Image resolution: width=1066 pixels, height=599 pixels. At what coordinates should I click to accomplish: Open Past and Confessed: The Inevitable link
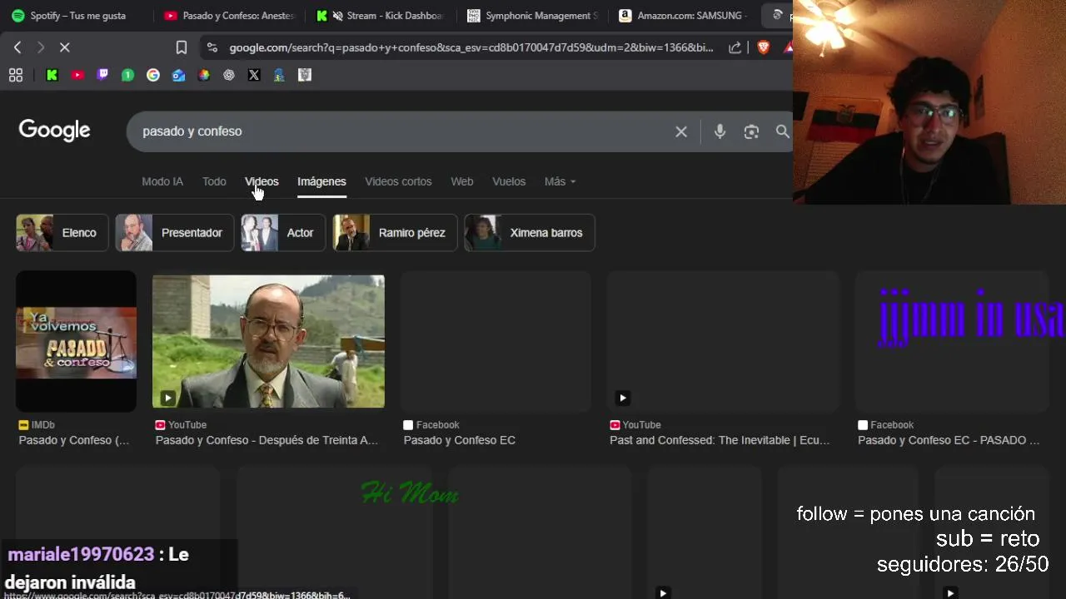[720, 440]
